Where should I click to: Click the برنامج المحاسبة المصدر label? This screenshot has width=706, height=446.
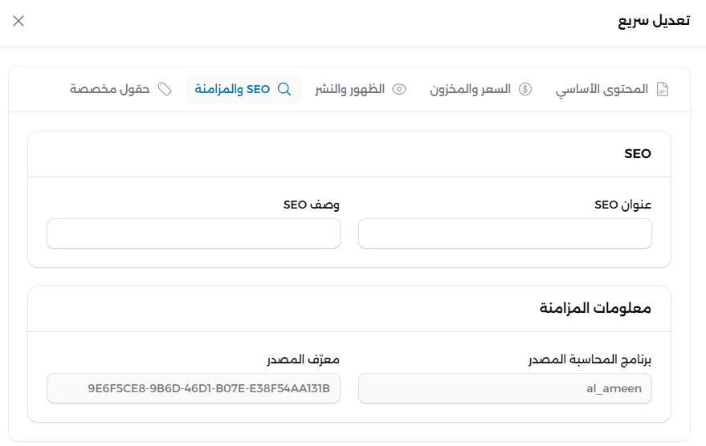pyautogui.click(x=590, y=359)
